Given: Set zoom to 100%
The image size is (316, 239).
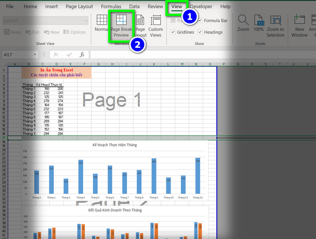Looking at the screenshot, I should [258, 23].
